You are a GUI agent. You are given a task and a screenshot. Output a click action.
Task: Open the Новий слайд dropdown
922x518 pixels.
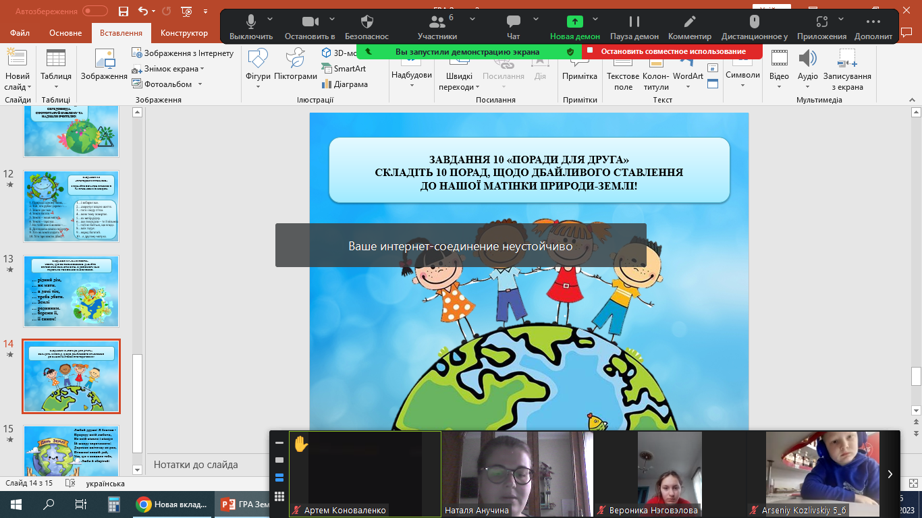coord(18,81)
